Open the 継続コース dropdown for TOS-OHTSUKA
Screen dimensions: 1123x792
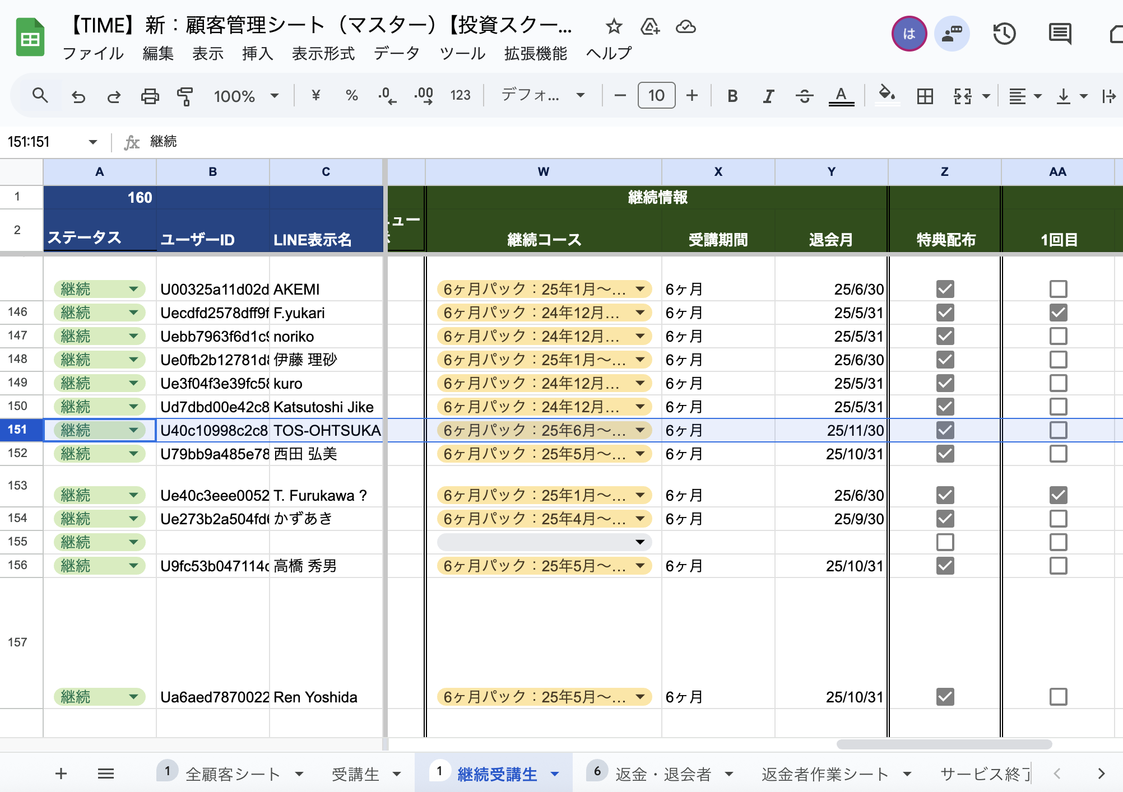click(639, 430)
